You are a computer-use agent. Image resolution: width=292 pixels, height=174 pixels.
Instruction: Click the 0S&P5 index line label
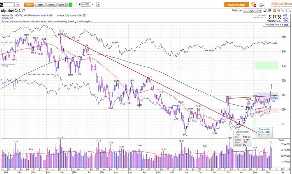[x=274, y=43]
